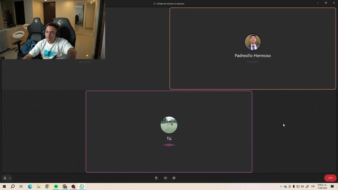The width and height of the screenshot is (338, 190).
Task: Click 'Cifrada de extremo a extremo' label
Action: tap(170, 4)
